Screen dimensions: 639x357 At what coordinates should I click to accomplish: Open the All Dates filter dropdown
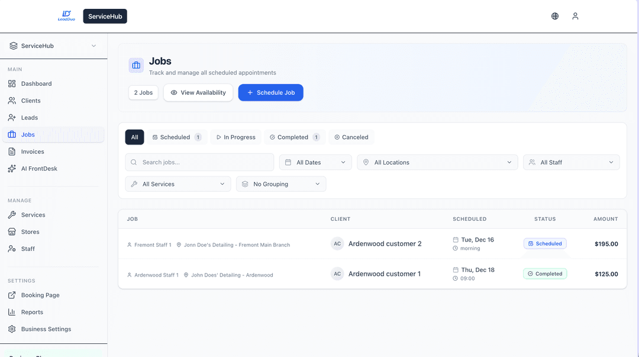(x=315, y=162)
